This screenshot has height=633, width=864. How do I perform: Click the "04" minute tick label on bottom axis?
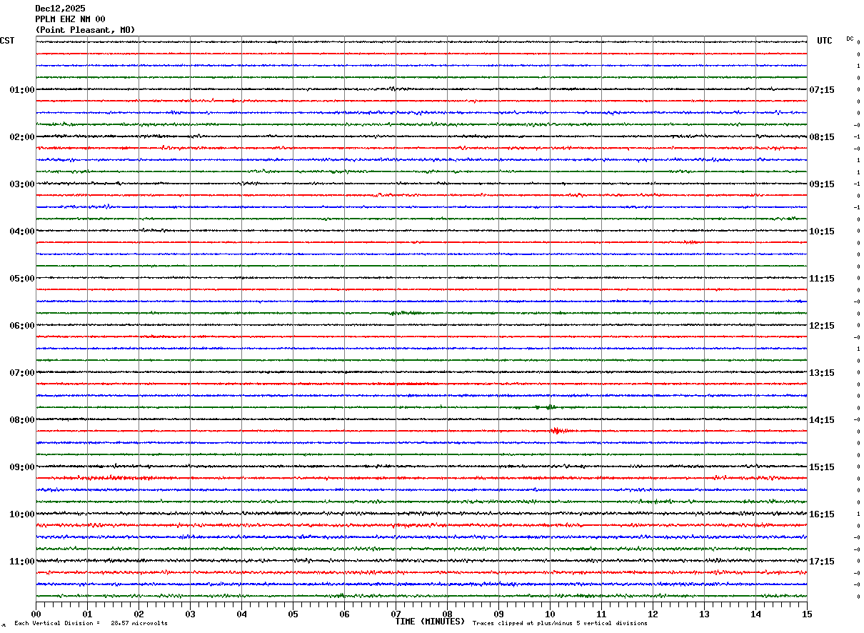click(x=241, y=614)
